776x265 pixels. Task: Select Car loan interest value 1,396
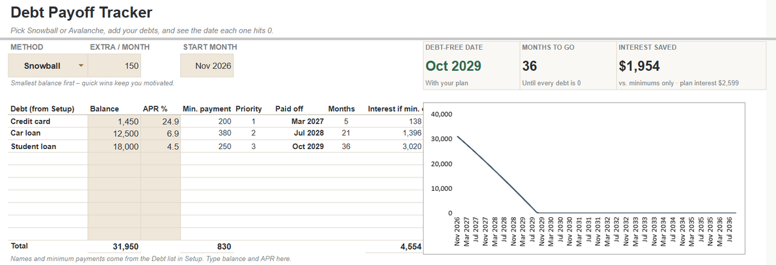tap(412, 133)
